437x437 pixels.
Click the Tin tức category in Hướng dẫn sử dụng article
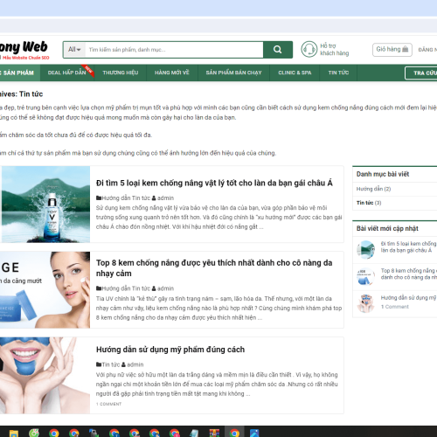coord(111,364)
